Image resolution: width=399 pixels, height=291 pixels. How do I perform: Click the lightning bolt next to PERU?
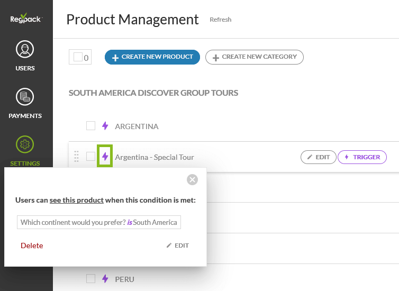click(105, 278)
